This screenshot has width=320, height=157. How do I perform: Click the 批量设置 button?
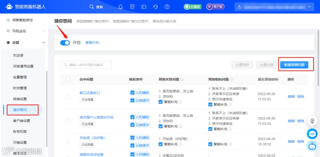click(x=267, y=65)
